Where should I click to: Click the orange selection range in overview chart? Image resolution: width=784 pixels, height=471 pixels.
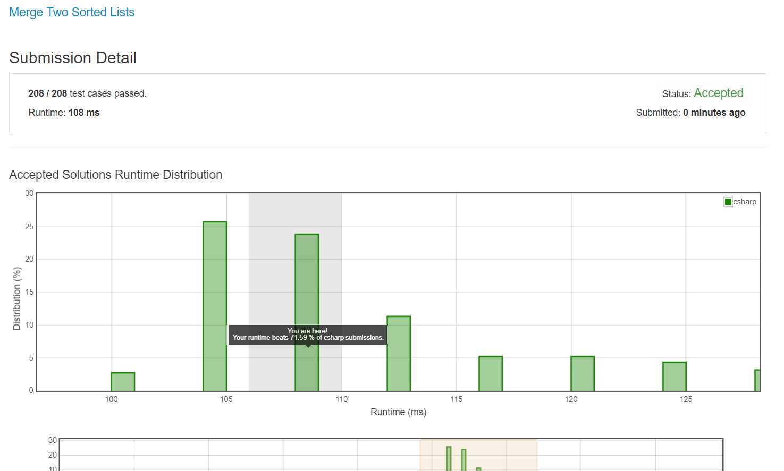[x=478, y=455]
